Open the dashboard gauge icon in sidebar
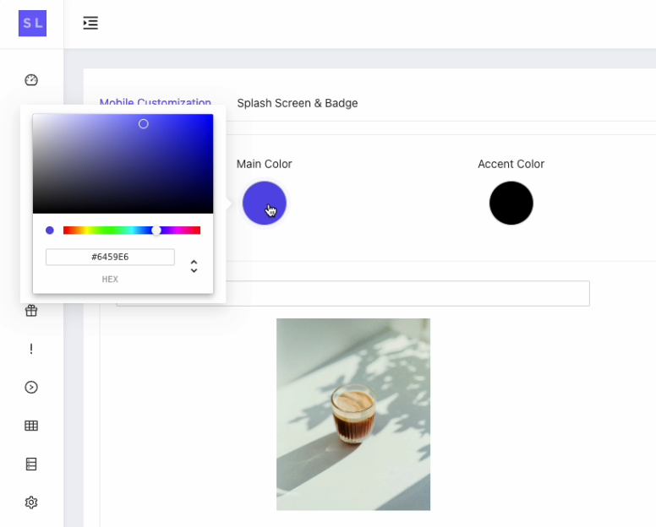Viewport: 656px width, 527px height. click(31, 80)
